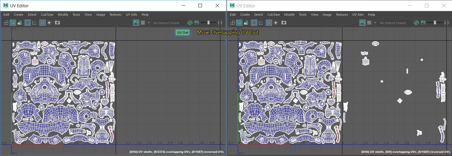Expand the toolbar end arrows in left UV Editor
This screenshot has width=452, height=156.
point(220,23)
